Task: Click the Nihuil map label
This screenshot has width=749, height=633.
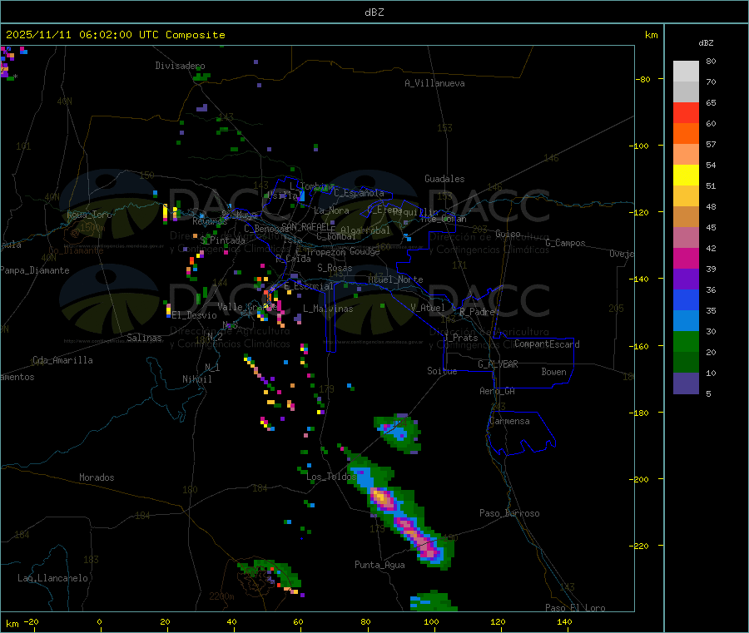Action: click(x=197, y=379)
